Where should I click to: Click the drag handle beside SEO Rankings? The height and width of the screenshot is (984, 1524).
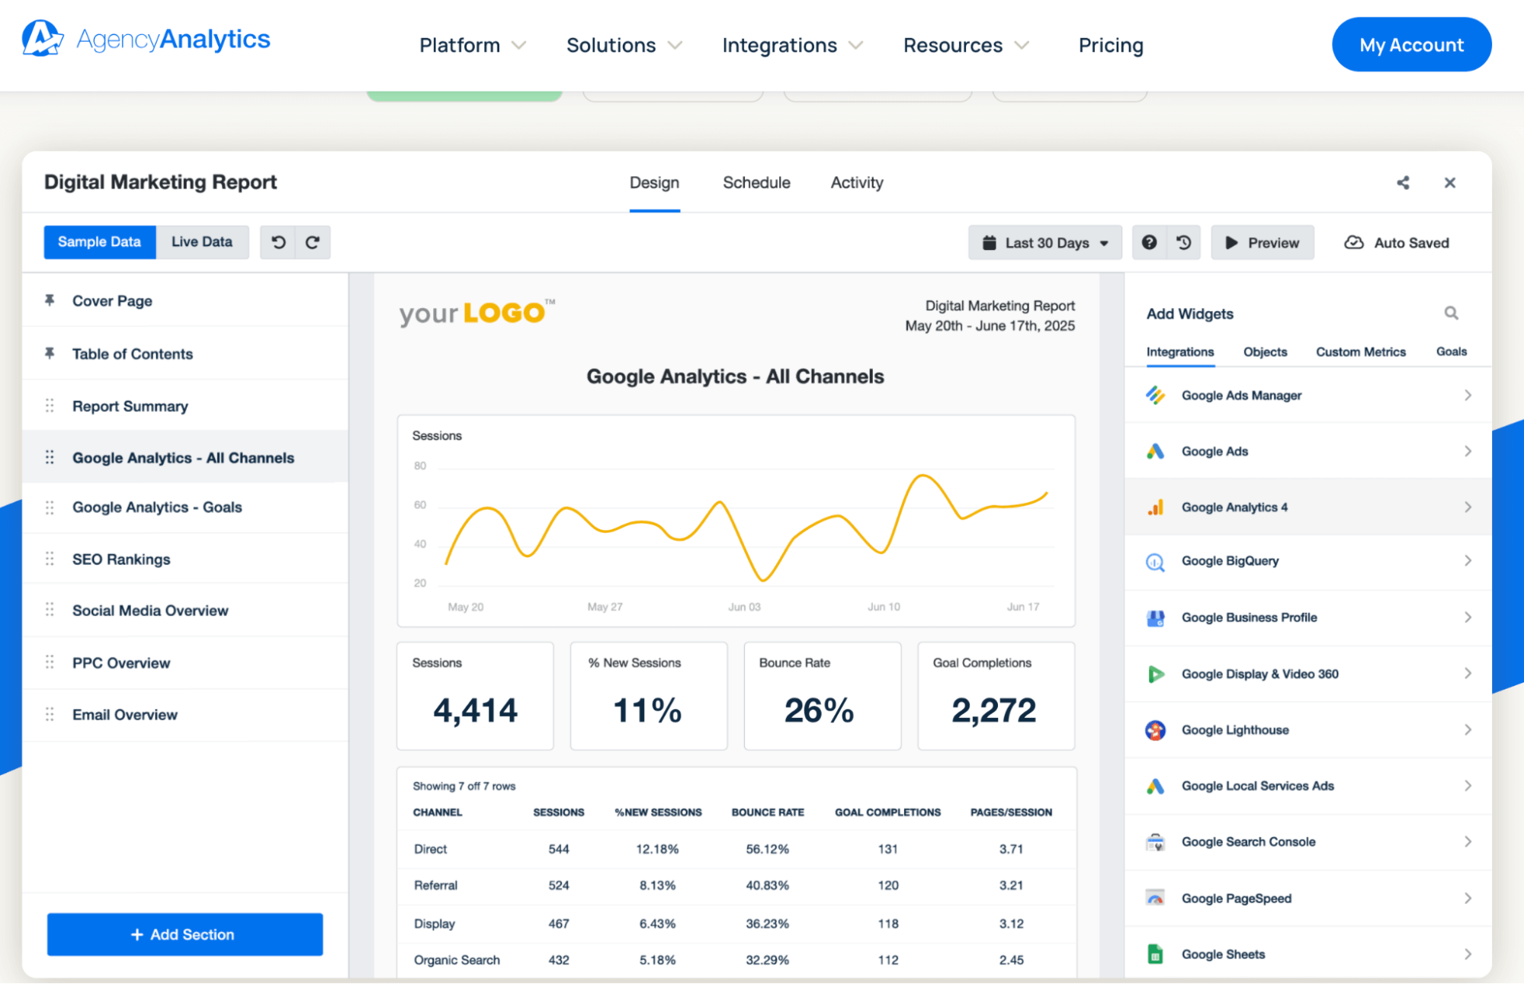(x=50, y=559)
